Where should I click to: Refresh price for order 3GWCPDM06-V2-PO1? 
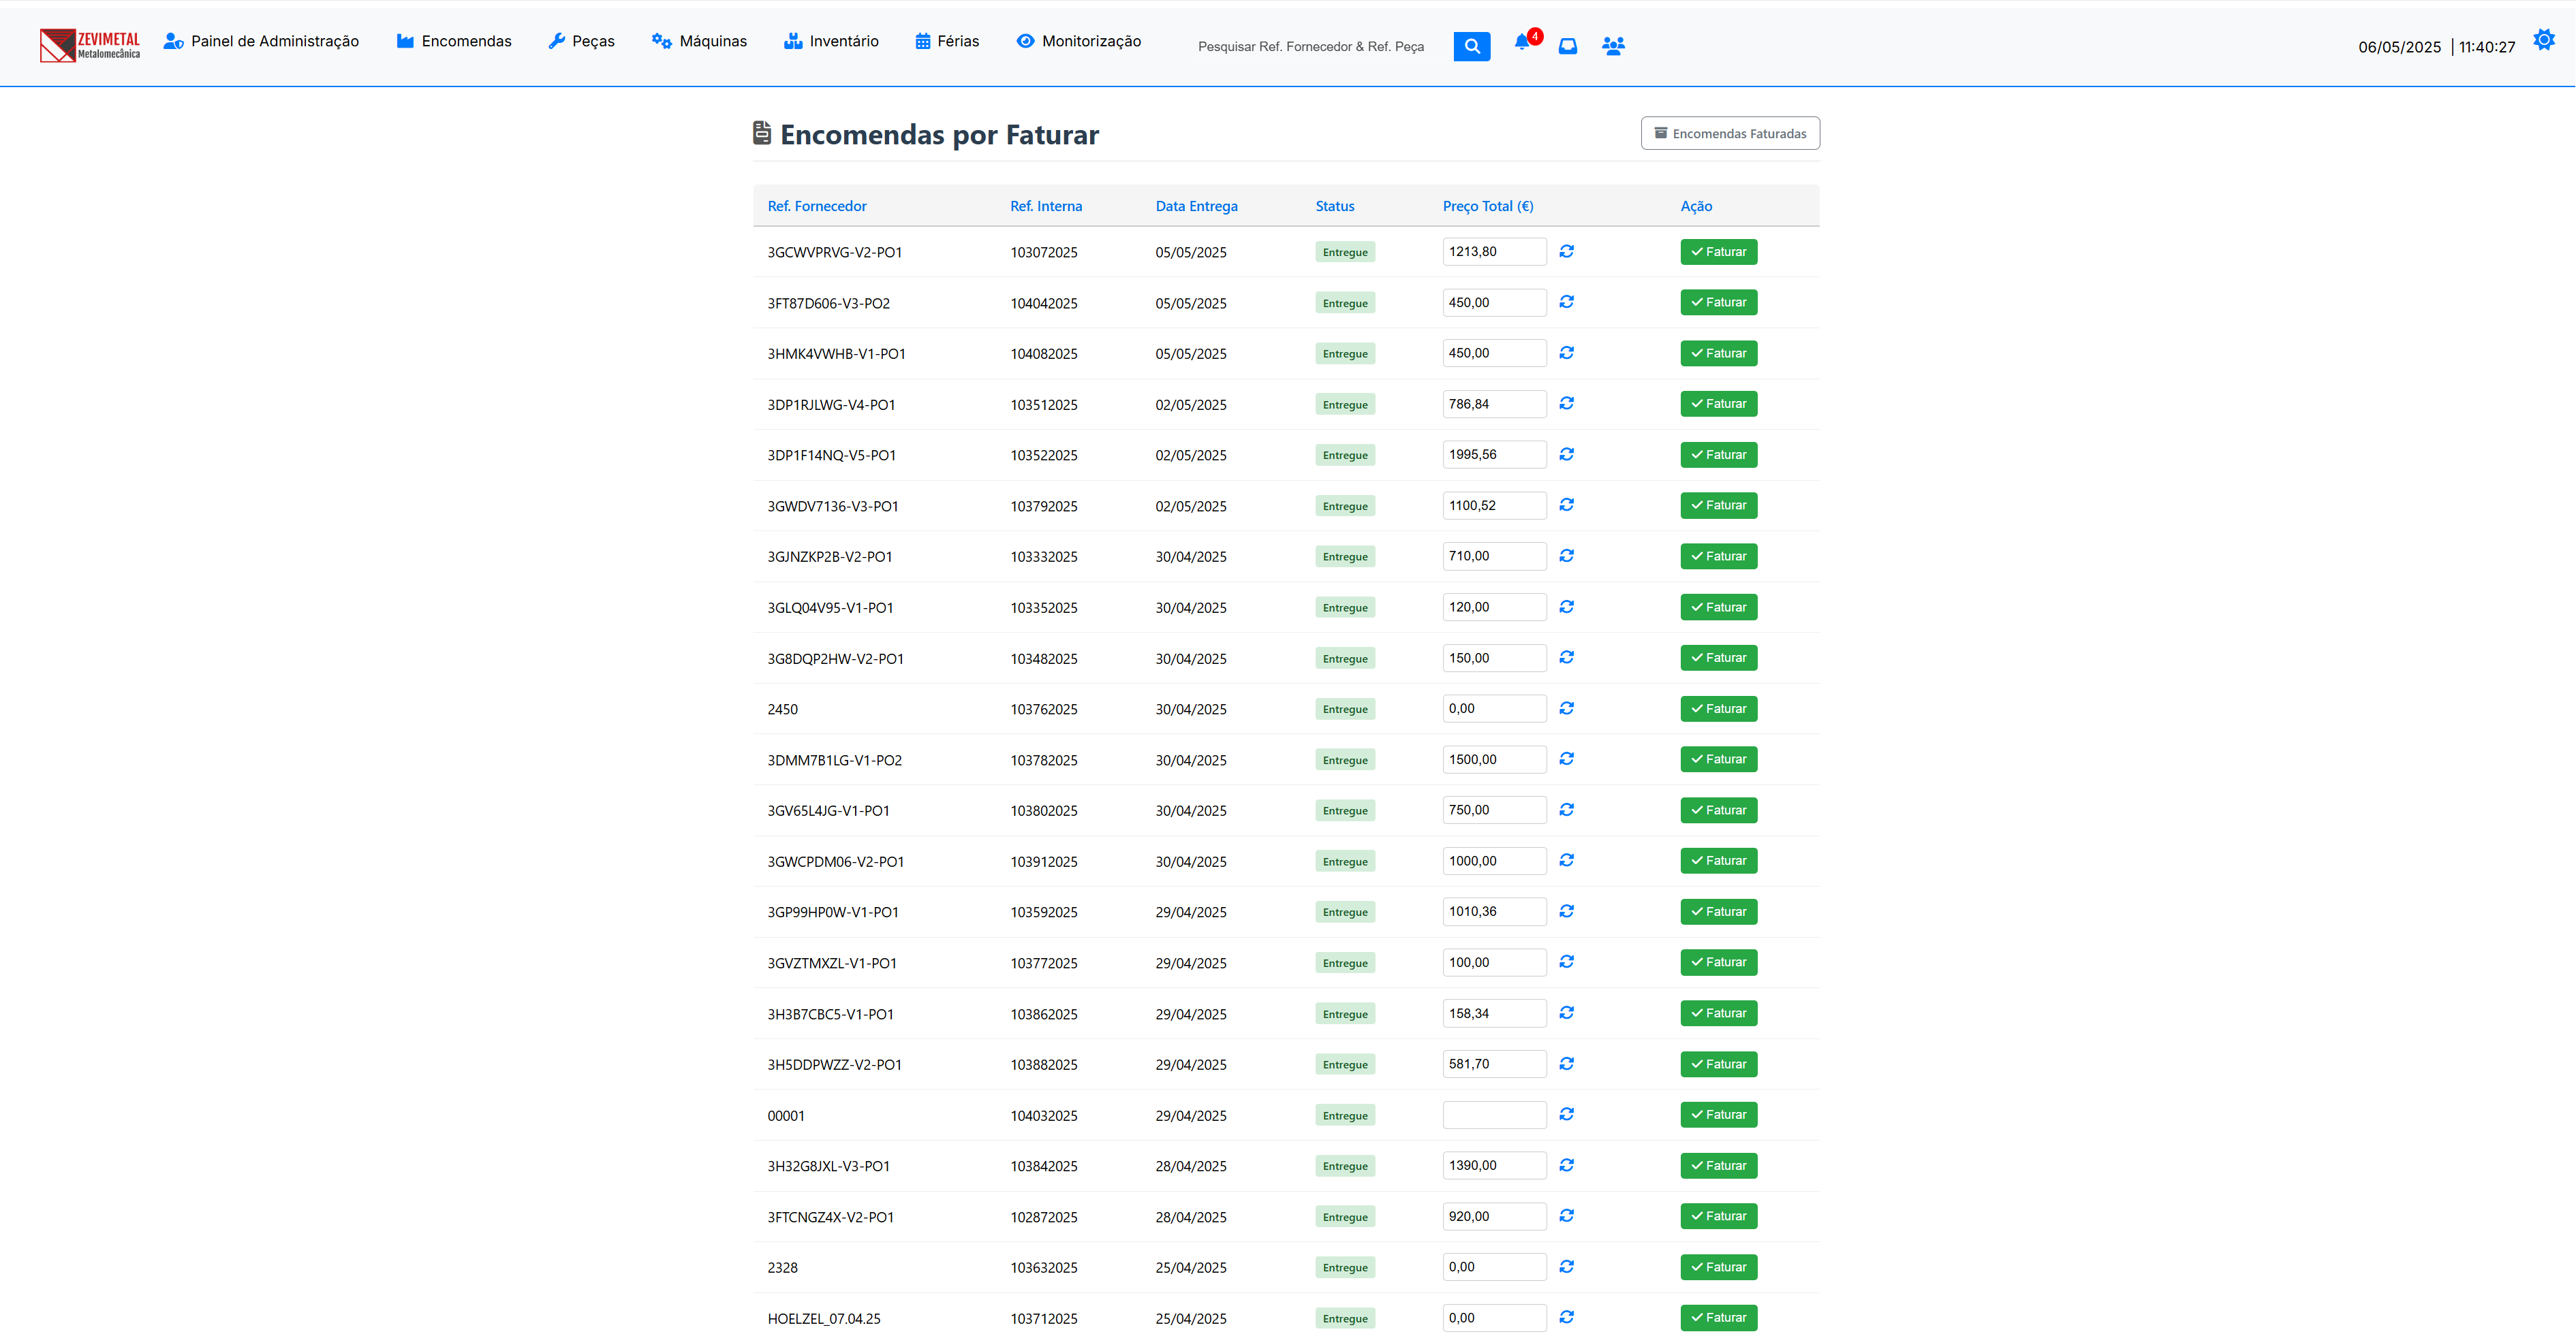(1566, 860)
